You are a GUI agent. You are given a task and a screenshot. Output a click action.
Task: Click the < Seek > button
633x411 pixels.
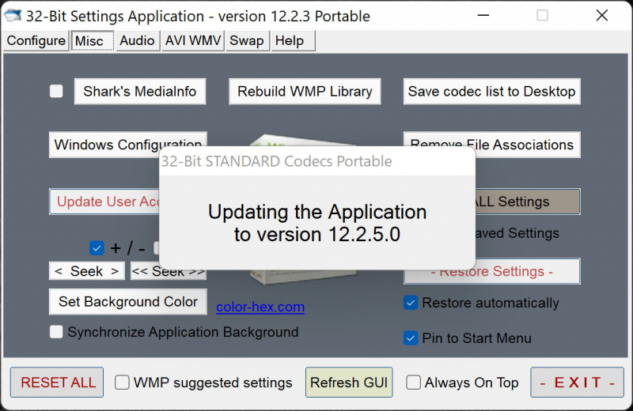point(86,271)
